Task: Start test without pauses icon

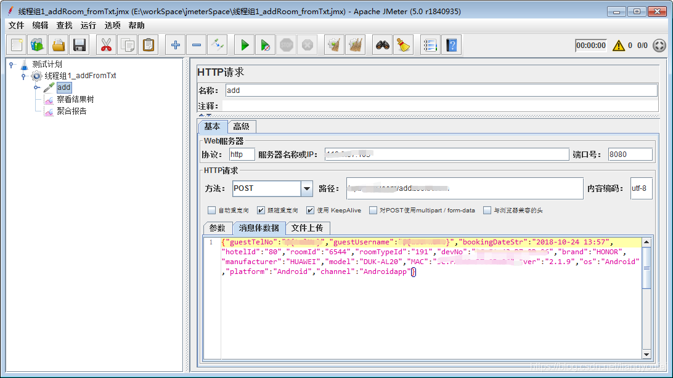Action: (265, 45)
